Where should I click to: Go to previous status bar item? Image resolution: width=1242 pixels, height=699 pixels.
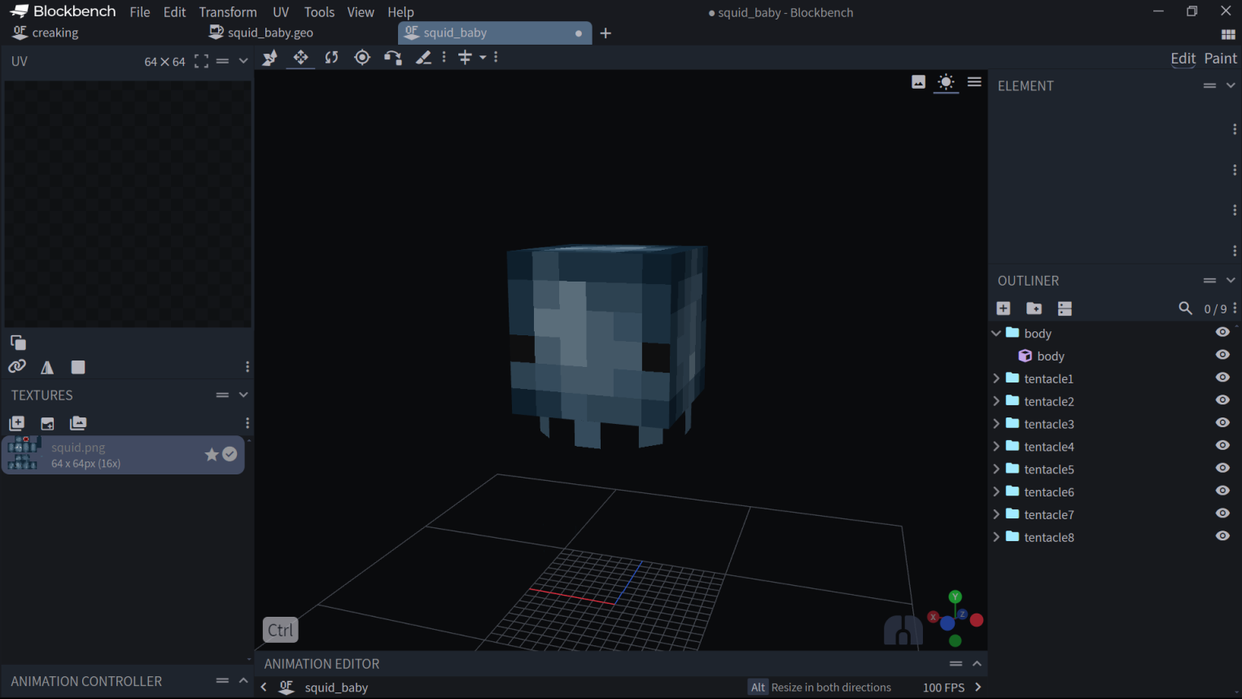[x=264, y=688]
